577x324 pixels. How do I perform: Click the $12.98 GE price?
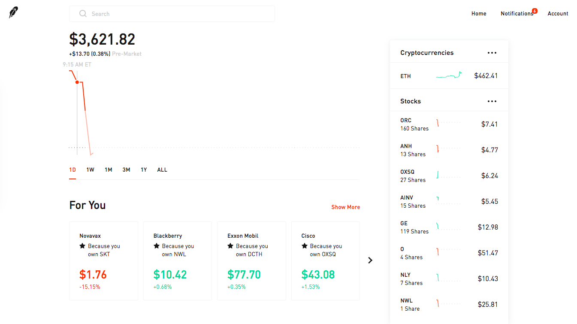pyautogui.click(x=488, y=227)
